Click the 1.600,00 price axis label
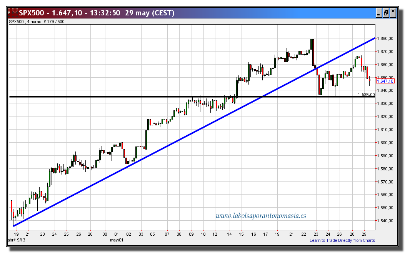 (385, 143)
